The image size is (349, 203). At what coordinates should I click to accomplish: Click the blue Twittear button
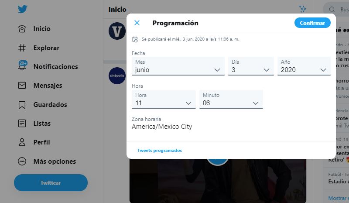pos(51,183)
